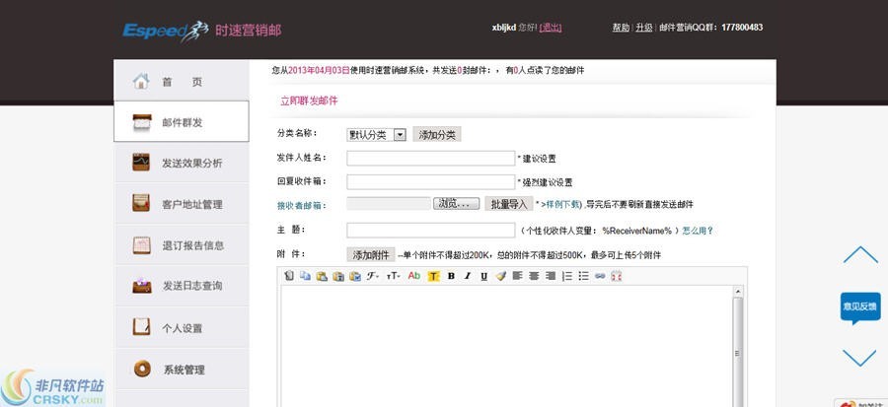The height and width of the screenshot is (407, 888).
Task: Focus the 发件人姓名 input field
Action: (x=430, y=159)
